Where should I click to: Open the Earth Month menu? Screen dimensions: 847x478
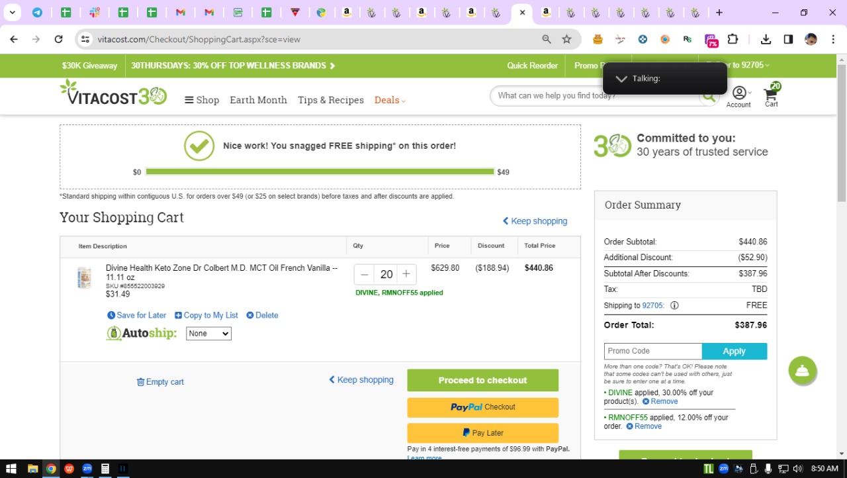258,100
